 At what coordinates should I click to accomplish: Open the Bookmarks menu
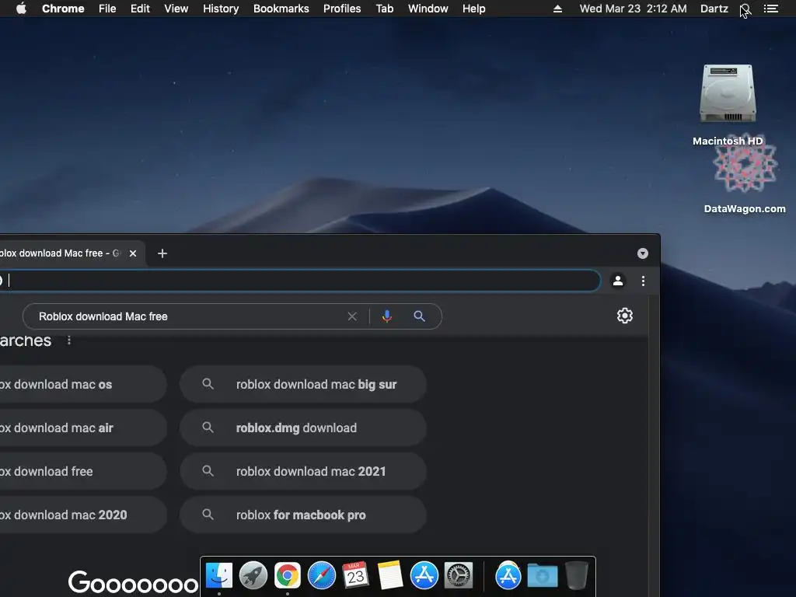[281, 9]
